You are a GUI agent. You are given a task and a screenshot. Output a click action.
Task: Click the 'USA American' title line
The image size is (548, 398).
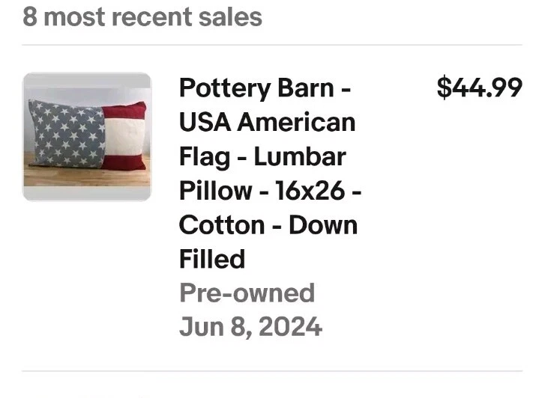[x=267, y=122]
